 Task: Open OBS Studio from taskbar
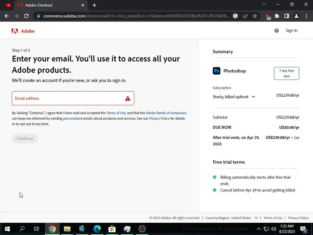142,229
